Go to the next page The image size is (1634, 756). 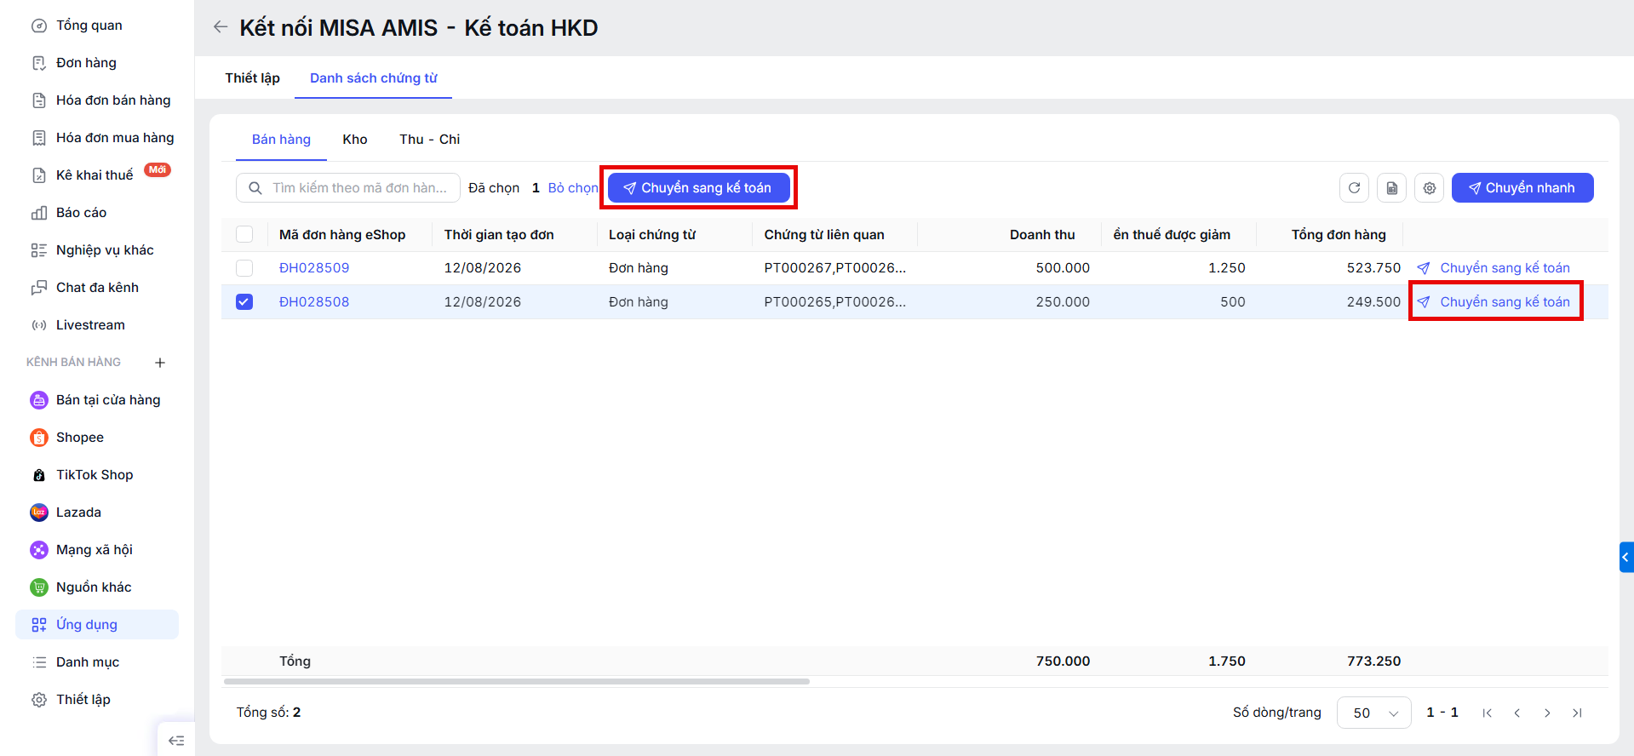coord(1547,713)
